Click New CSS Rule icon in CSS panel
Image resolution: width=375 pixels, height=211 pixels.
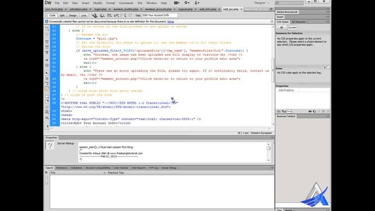coord(314,111)
